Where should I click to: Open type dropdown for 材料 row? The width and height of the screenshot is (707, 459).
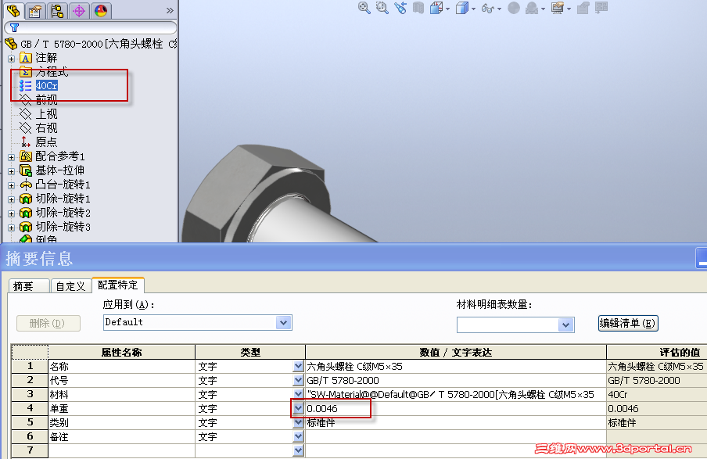click(x=298, y=395)
